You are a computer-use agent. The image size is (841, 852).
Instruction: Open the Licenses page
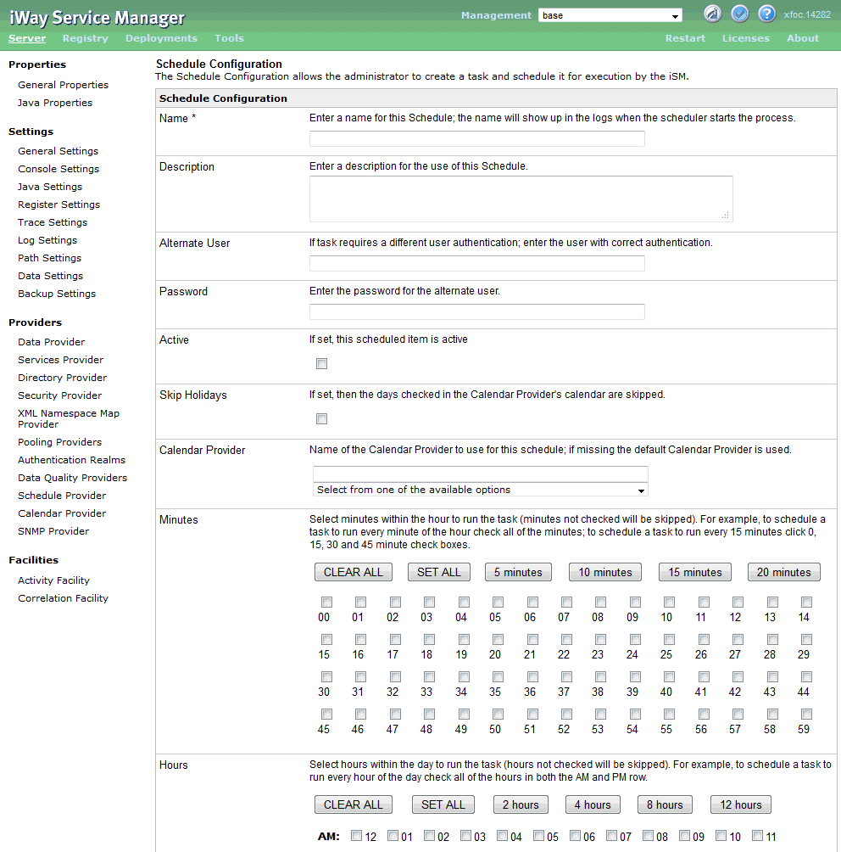tap(745, 38)
